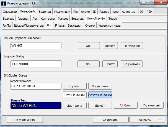This screenshot has height=127, width=168.
Task: Choose Stream Text background via Цвет фона
Action: (x=74, y=106)
